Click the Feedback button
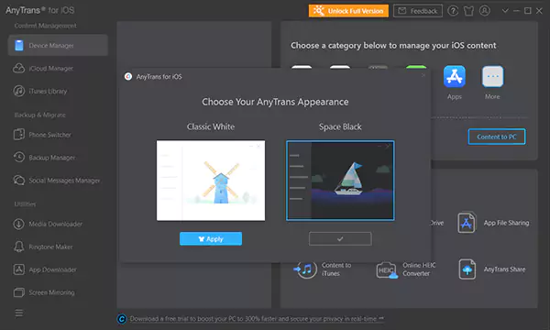 tap(418, 11)
